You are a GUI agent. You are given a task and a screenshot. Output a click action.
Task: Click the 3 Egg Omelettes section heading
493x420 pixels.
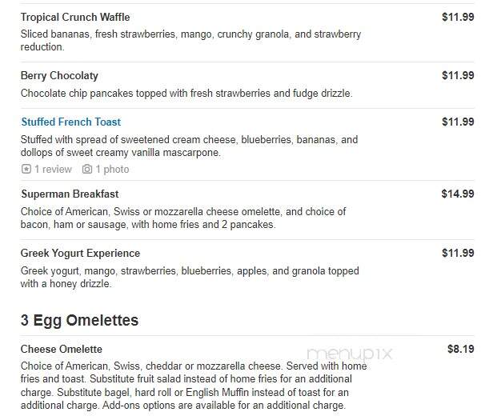coord(79,320)
